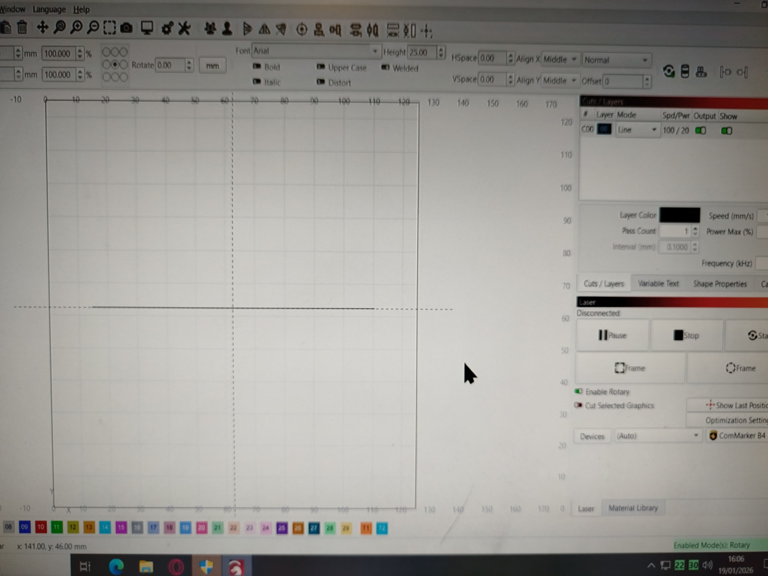Open the layer Mode Line dropdown

coord(637,130)
